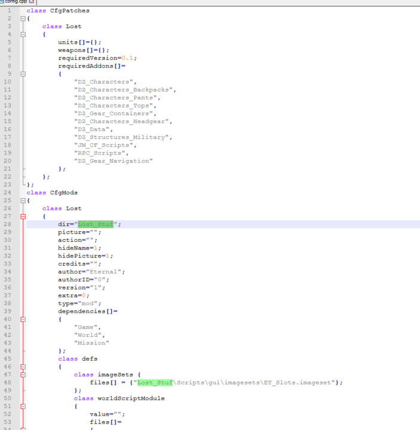Click the string "DZ_Data"
Viewport: 420px width, 430px height.
coord(91,130)
